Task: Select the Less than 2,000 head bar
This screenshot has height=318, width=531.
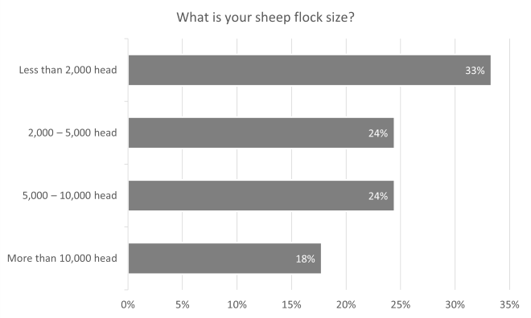Action: tap(310, 71)
